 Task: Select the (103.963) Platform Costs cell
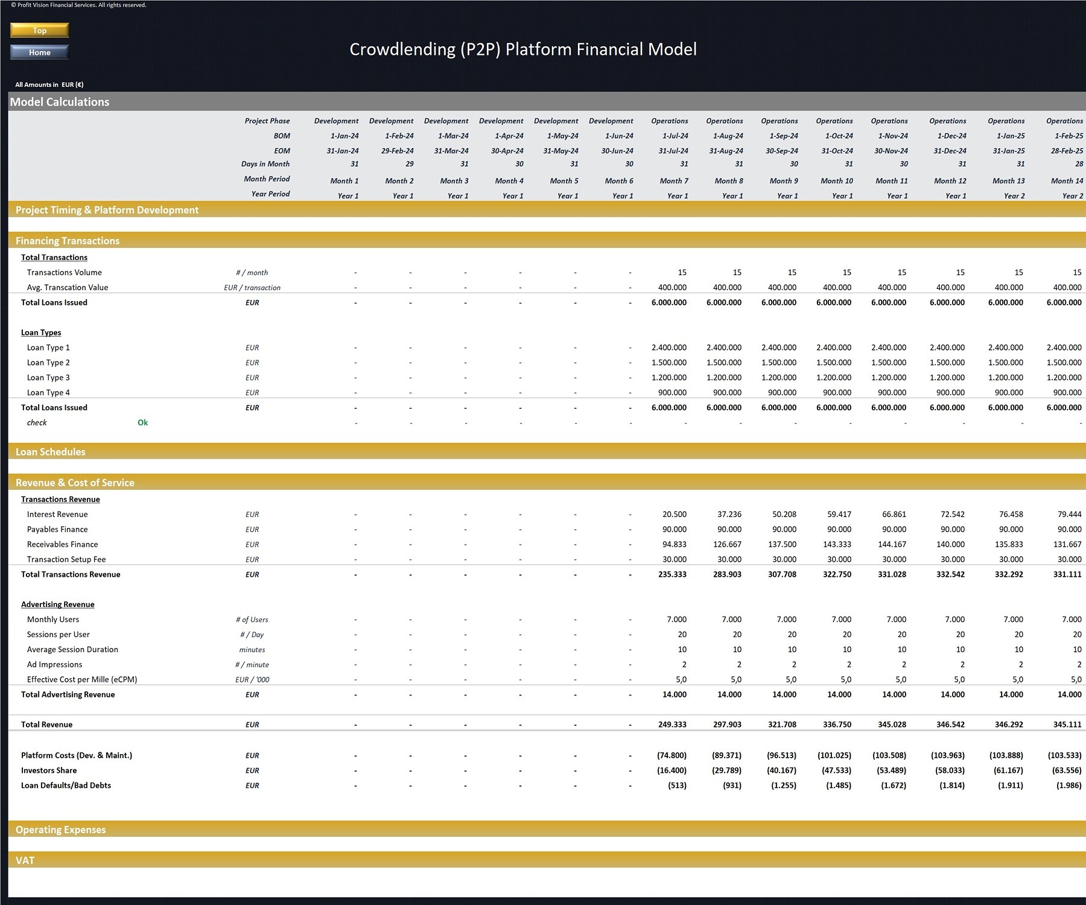947,755
